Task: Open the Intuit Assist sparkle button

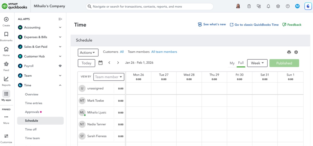Action: coord(308,6)
